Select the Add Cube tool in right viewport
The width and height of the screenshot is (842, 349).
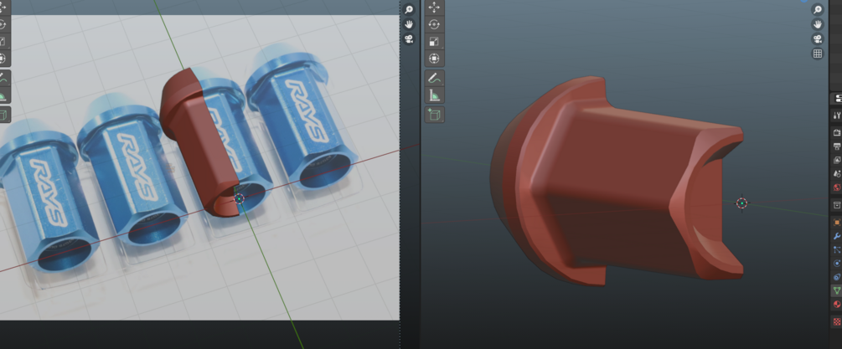pos(435,115)
